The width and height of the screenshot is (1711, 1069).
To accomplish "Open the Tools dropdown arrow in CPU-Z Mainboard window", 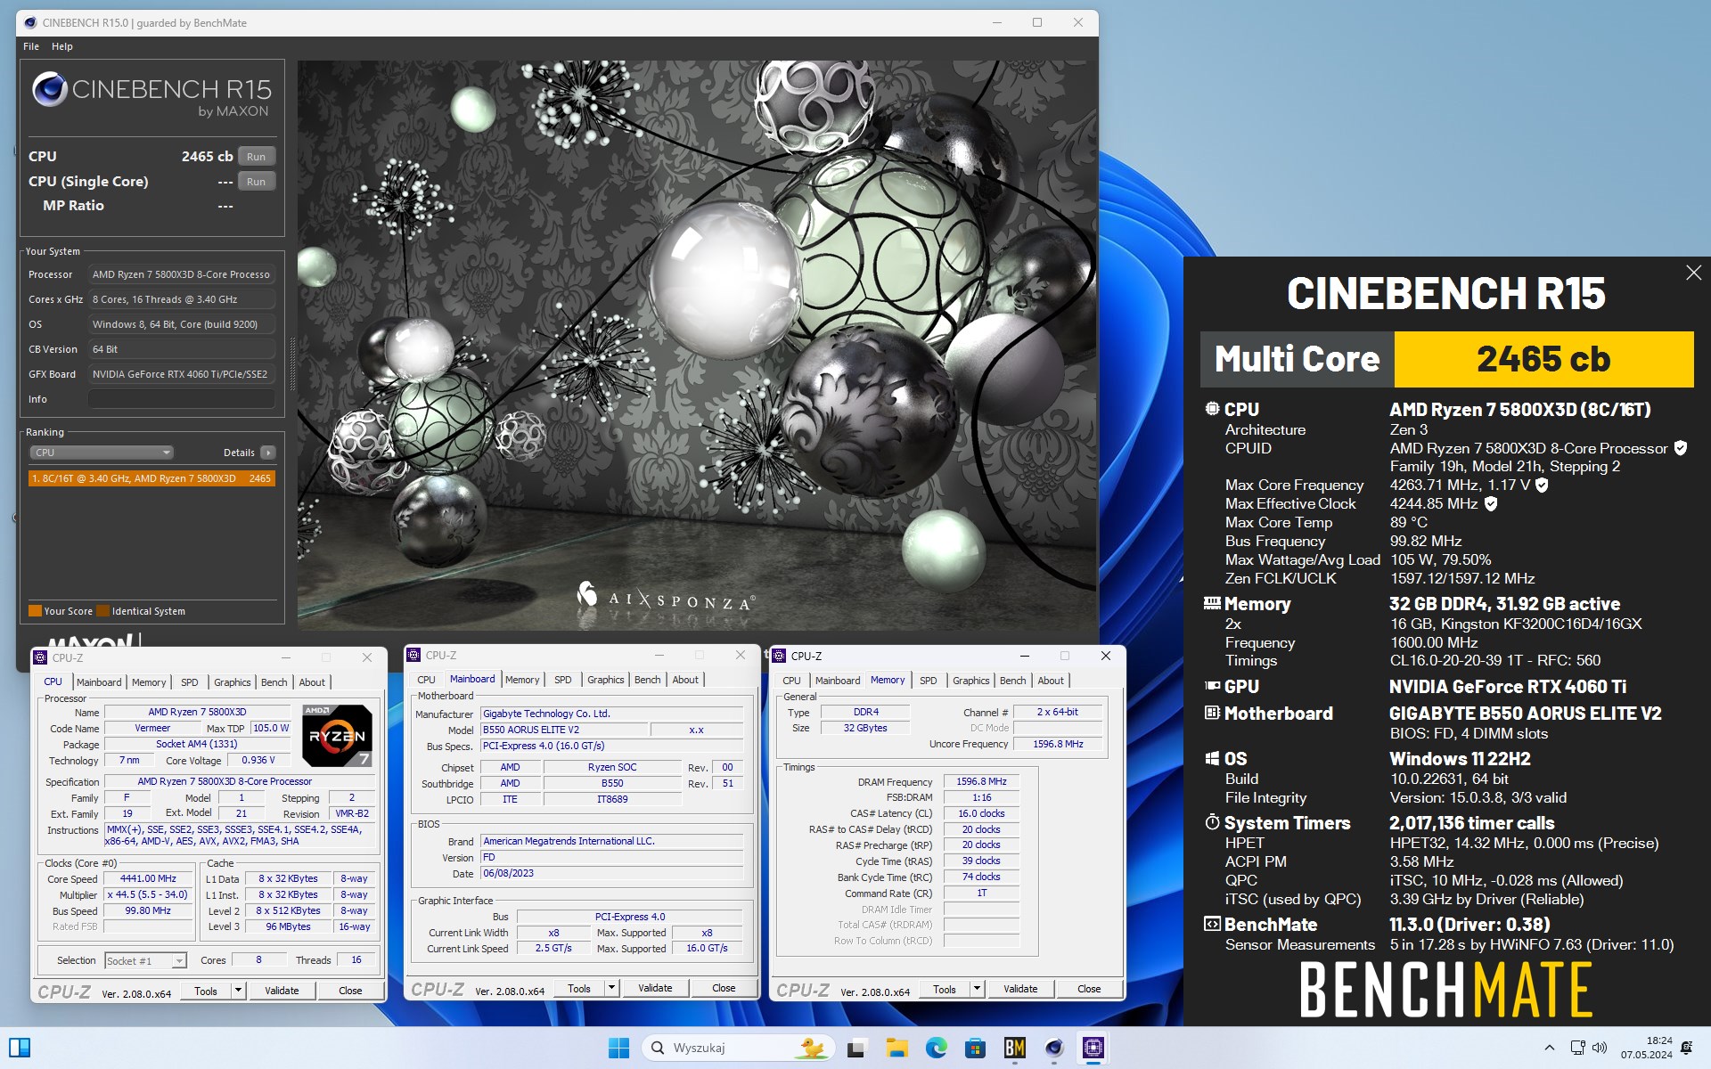I will (x=611, y=988).
